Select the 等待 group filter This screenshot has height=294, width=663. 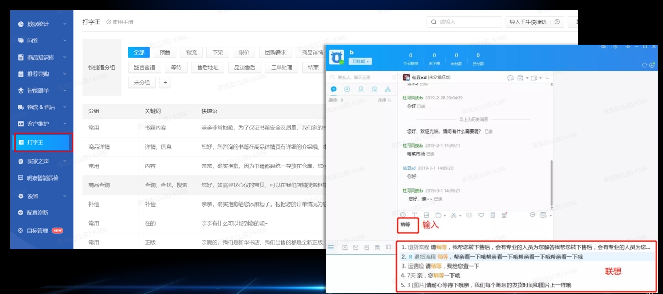(176, 67)
